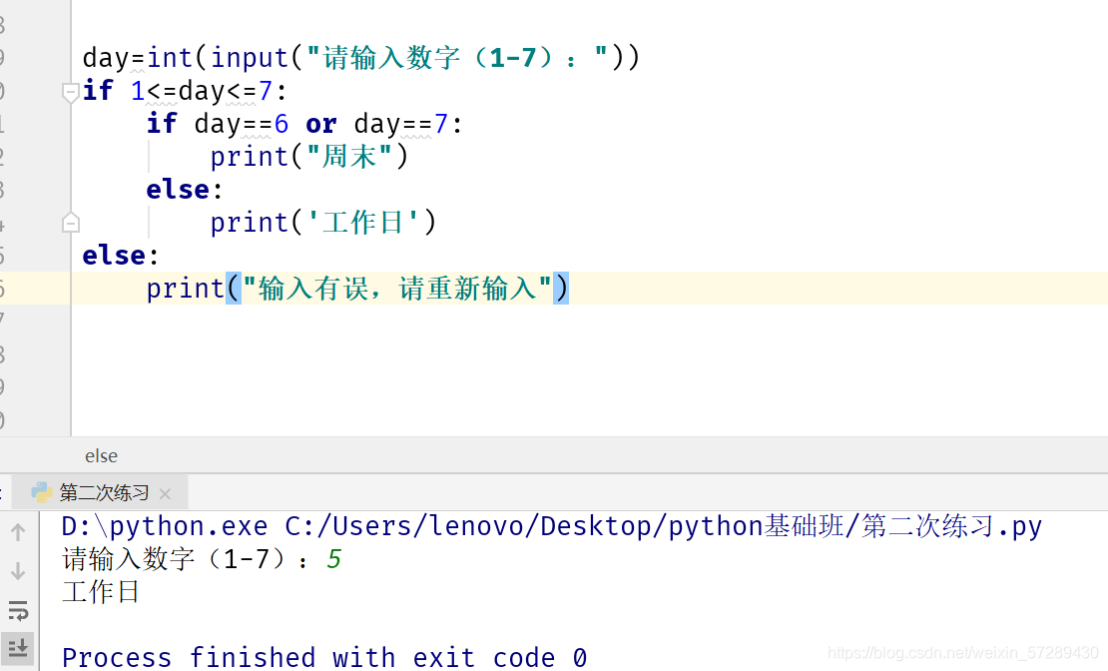Click the highlighted closing parenthesis on current line
This screenshot has width=1108, height=671.
[561, 289]
